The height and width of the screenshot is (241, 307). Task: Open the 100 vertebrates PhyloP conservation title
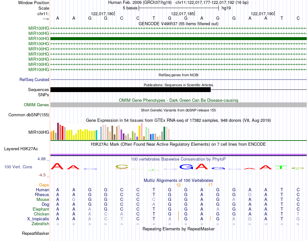tap(178, 159)
